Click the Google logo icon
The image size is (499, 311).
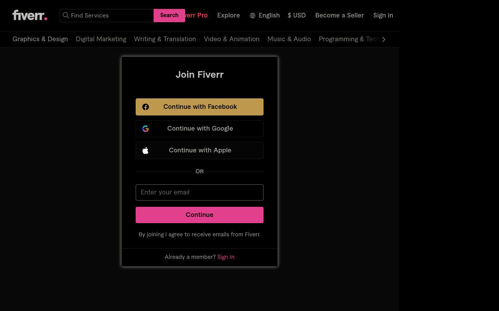(145, 129)
